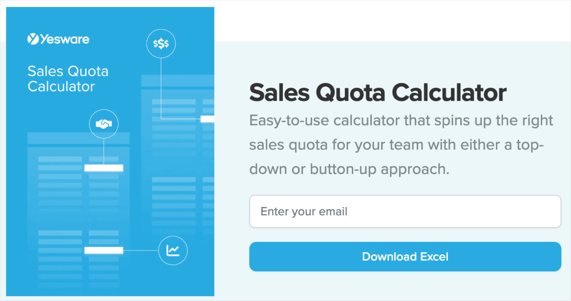
Task: Click white bar linked to dollar icon
Action: pyautogui.click(x=207, y=119)
